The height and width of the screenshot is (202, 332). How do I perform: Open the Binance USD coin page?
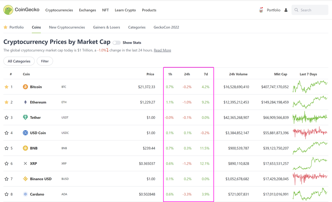pyautogui.click(x=41, y=179)
